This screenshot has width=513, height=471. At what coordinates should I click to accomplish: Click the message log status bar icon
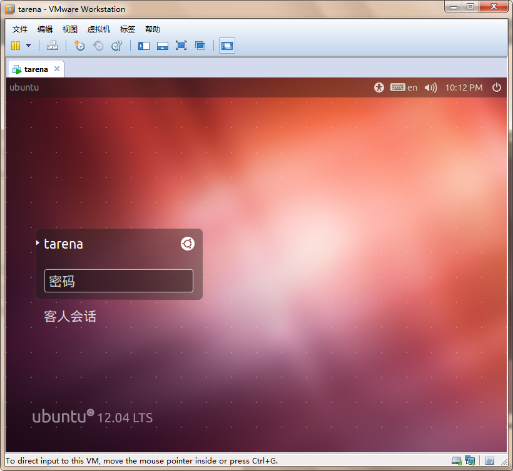[x=490, y=461]
